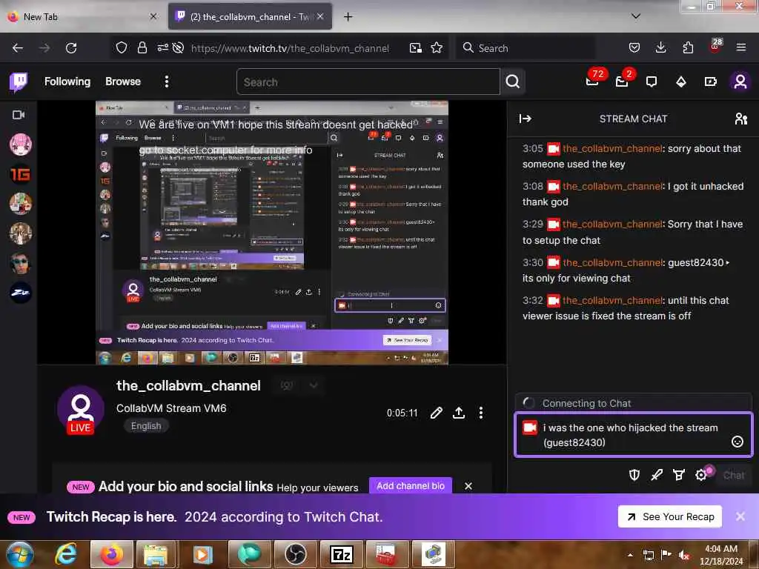Viewport: 759px width, 569px height.
Task: Click the muted volume tray icon
Action: (x=684, y=555)
